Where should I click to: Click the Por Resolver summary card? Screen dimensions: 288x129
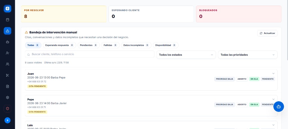click(64, 14)
